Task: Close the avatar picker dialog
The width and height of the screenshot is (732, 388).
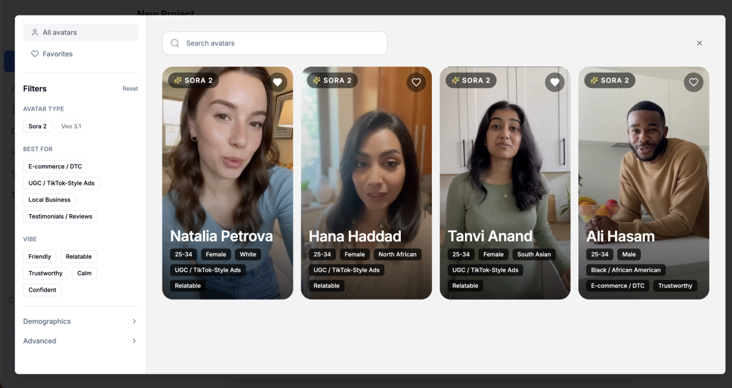Action: coord(699,43)
